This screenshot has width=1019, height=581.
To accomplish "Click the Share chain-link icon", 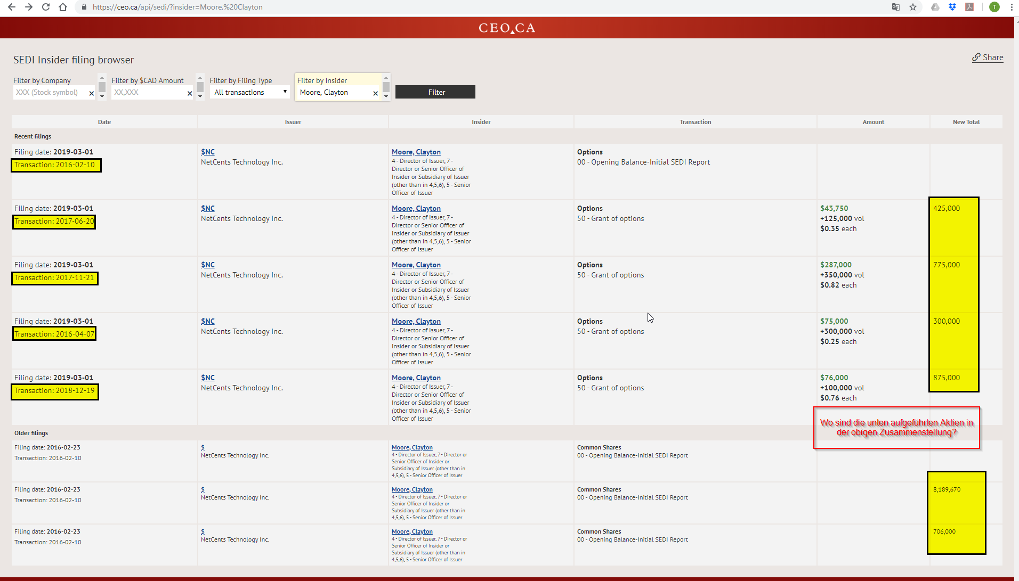I will click(976, 57).
